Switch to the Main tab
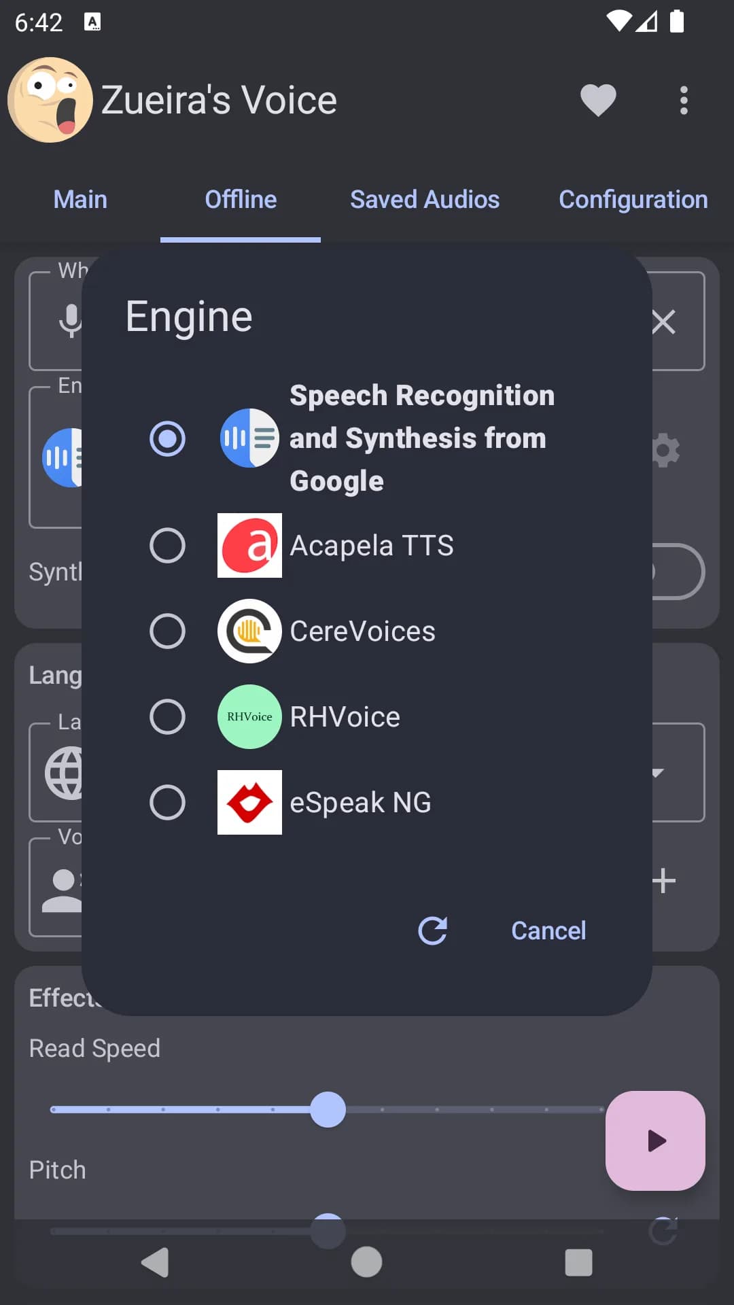The image size is (734, 1305). tap(80, 200)
